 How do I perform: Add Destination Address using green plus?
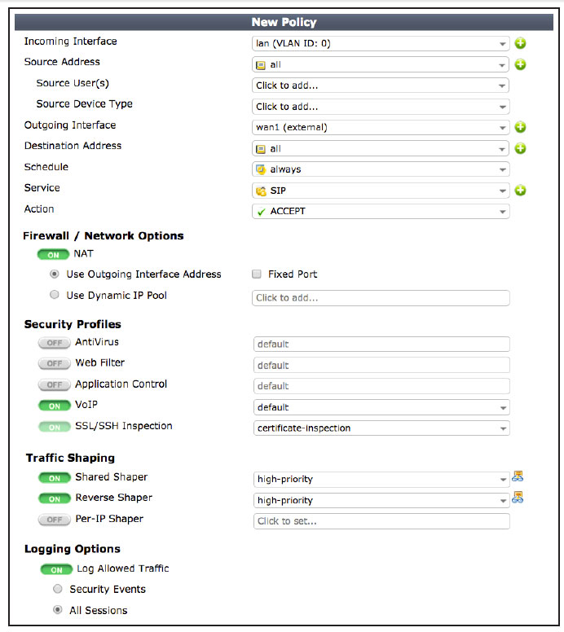(x=520, y=148)
